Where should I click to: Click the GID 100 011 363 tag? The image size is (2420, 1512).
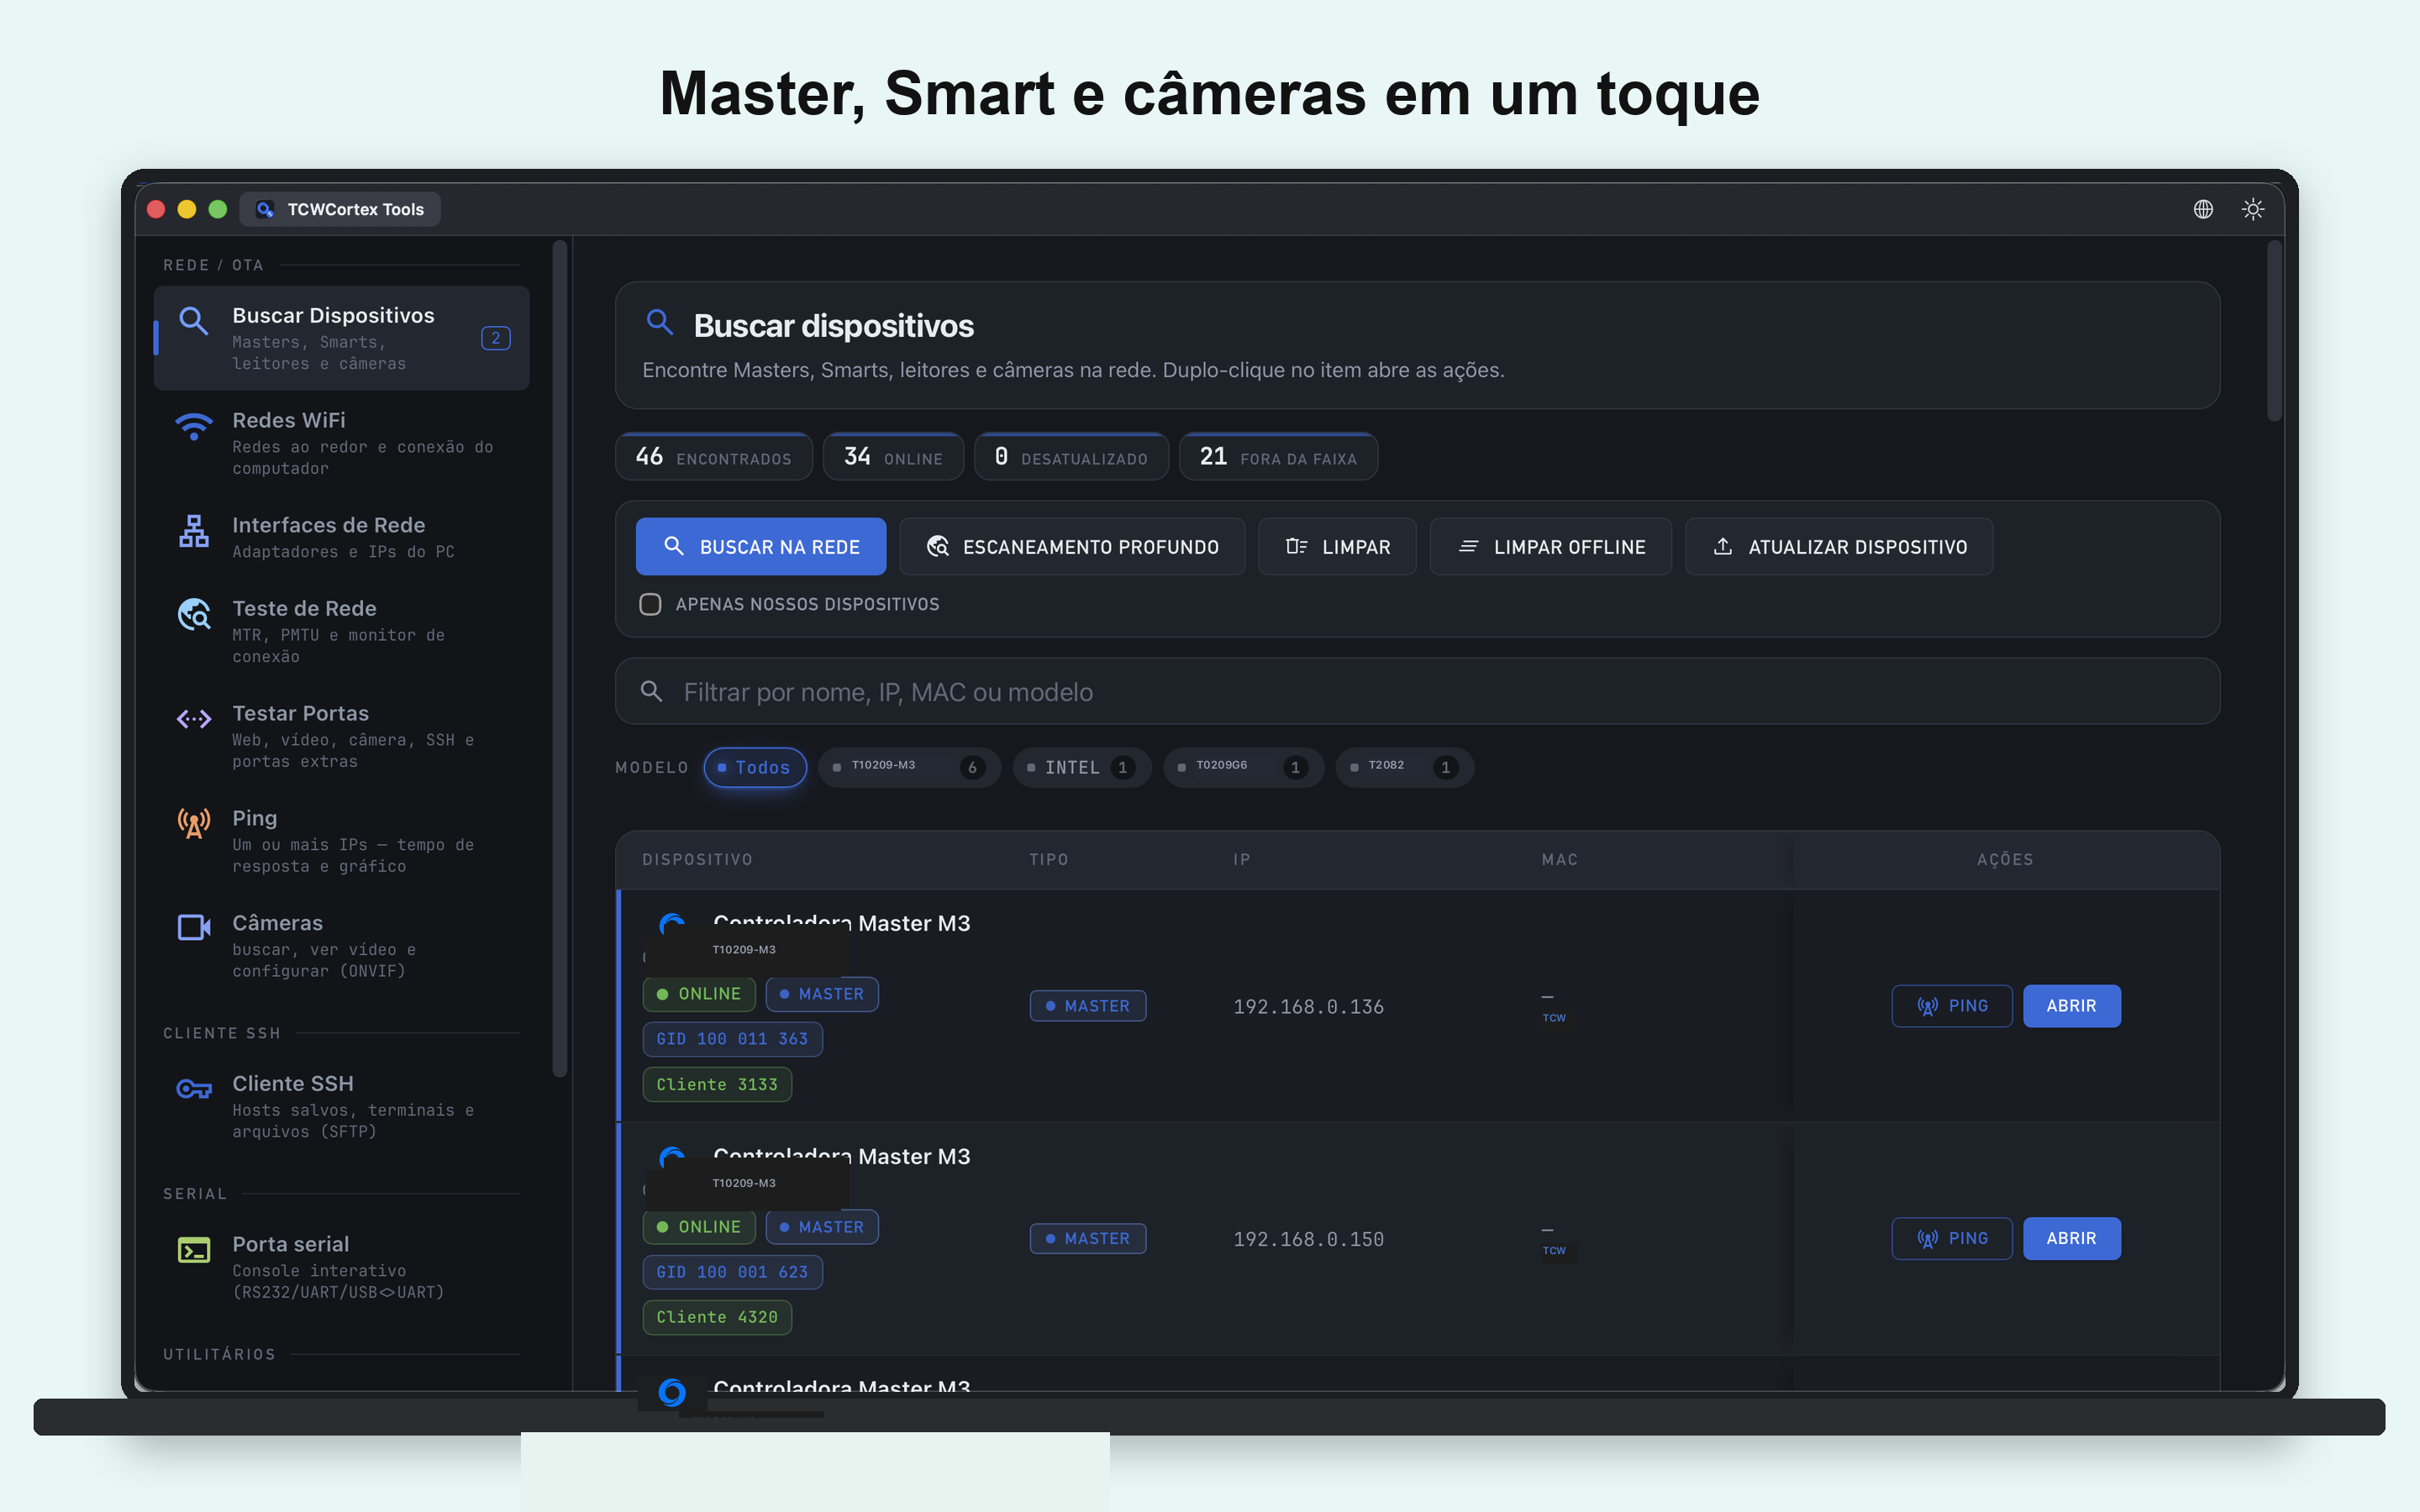tap(732, 1039)
